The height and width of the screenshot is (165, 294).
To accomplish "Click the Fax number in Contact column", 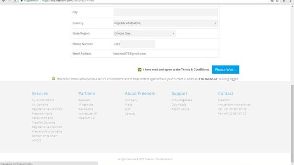I will pyautogui.click(x=232, y=114).
